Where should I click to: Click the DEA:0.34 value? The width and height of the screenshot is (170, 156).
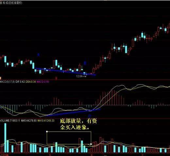click(x=31, y=82)
